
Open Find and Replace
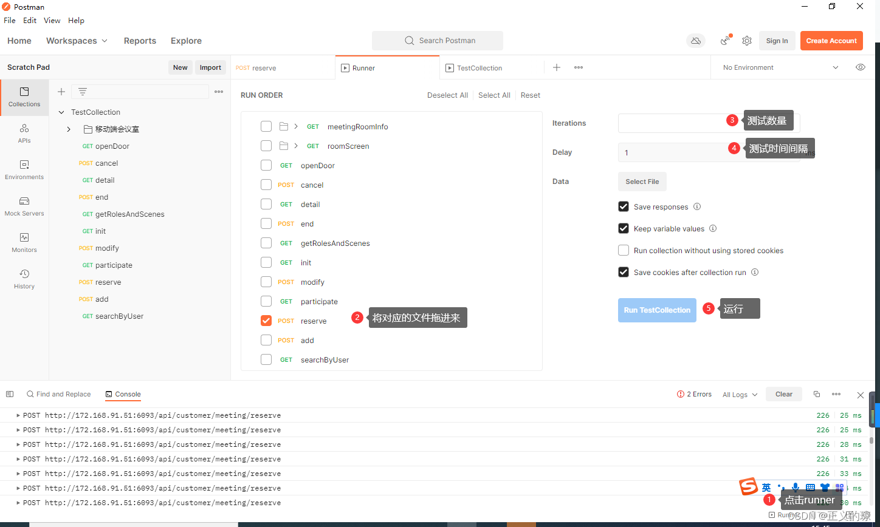(x=58, y=394)
